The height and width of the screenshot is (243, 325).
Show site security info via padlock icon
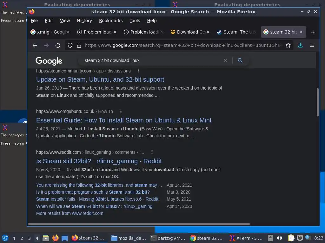pos(79,46)
